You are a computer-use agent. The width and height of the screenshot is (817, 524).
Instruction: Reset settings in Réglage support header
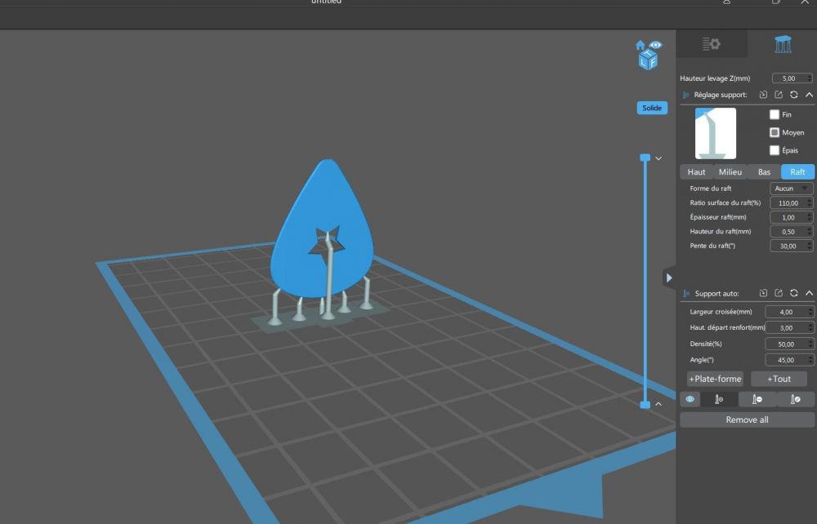point(793,95)
